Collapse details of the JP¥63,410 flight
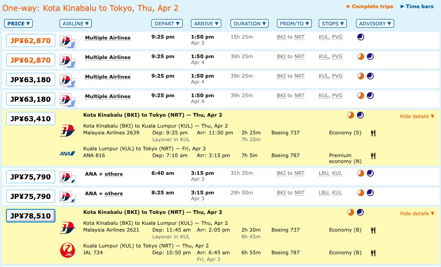Screen dimensions: 441x267 417,116
